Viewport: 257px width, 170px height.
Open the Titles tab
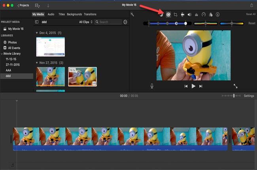[62, 14]
